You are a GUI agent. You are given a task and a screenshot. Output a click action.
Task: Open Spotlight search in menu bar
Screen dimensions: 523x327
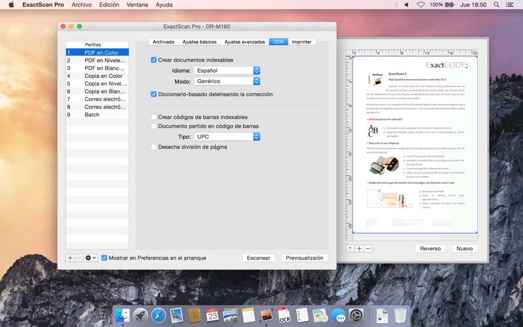496,5
